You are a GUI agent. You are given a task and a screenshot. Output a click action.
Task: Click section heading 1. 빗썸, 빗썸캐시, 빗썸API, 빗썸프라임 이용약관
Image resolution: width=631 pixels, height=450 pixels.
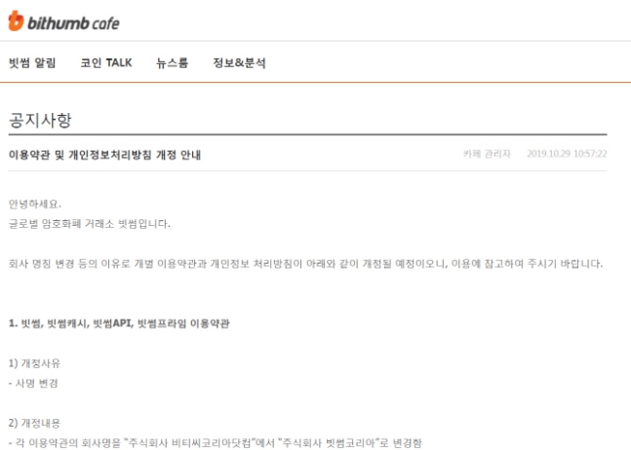point(119,323)
